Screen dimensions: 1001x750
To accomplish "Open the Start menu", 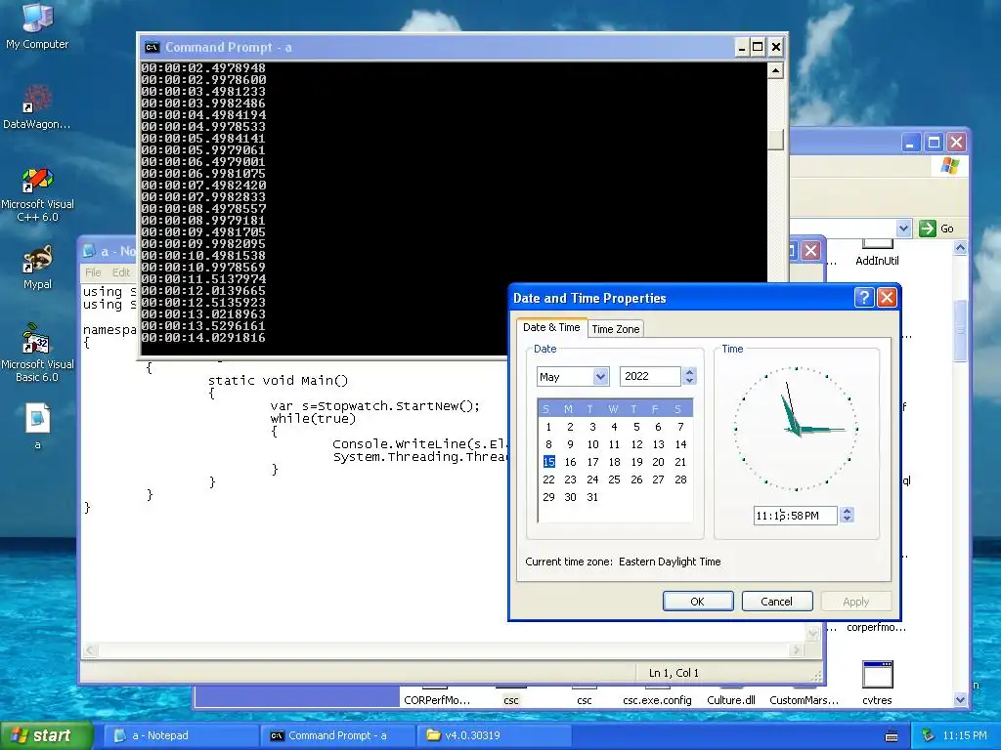I will (46, 735).
